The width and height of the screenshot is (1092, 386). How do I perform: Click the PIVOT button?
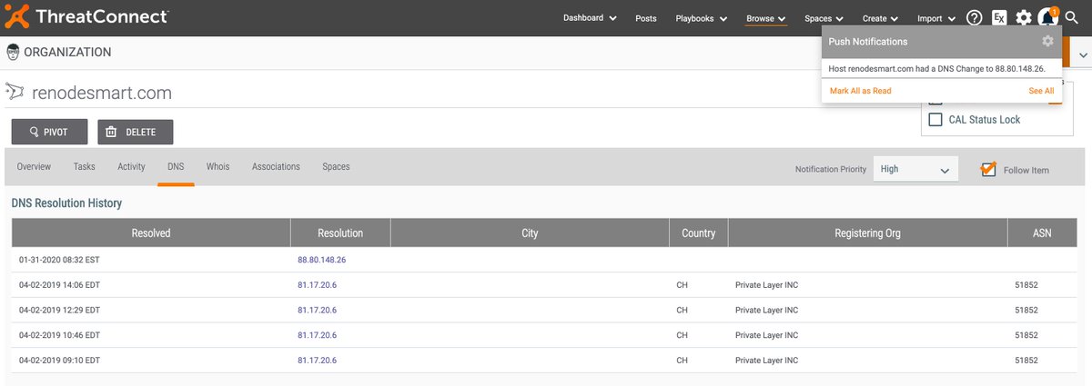(49, 132)
